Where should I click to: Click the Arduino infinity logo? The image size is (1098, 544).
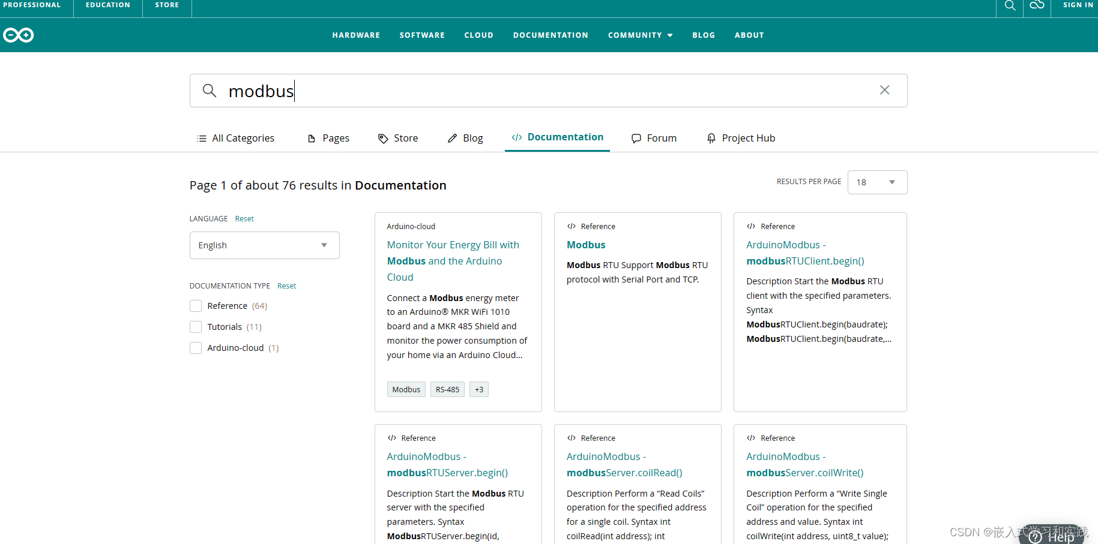pos(19,35)
